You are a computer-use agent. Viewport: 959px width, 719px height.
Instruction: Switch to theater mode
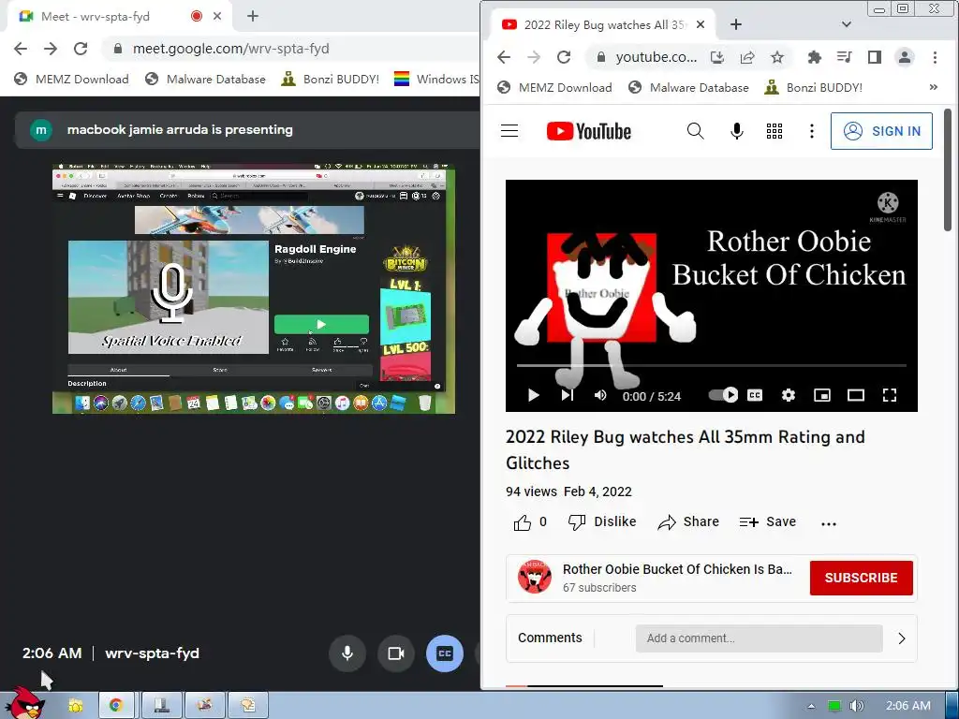point(856,396)
